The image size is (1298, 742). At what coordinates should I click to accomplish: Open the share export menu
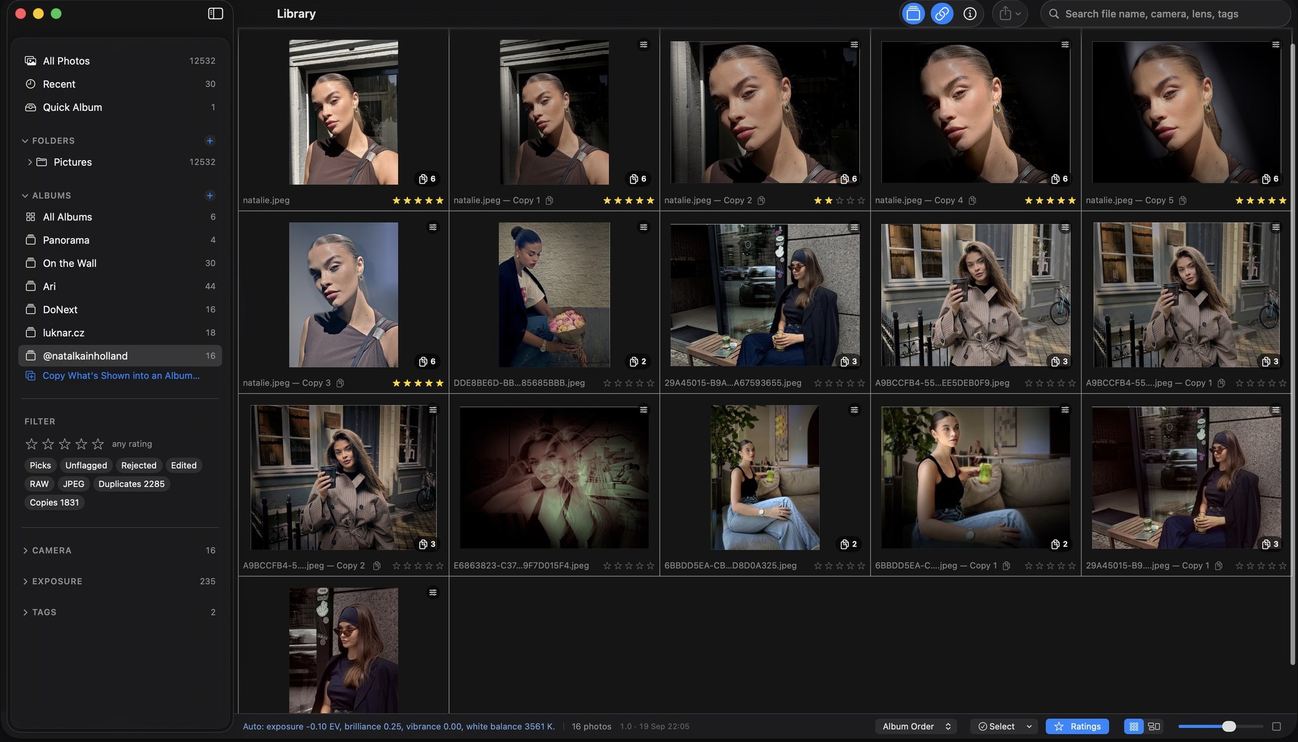[1010, 13]
